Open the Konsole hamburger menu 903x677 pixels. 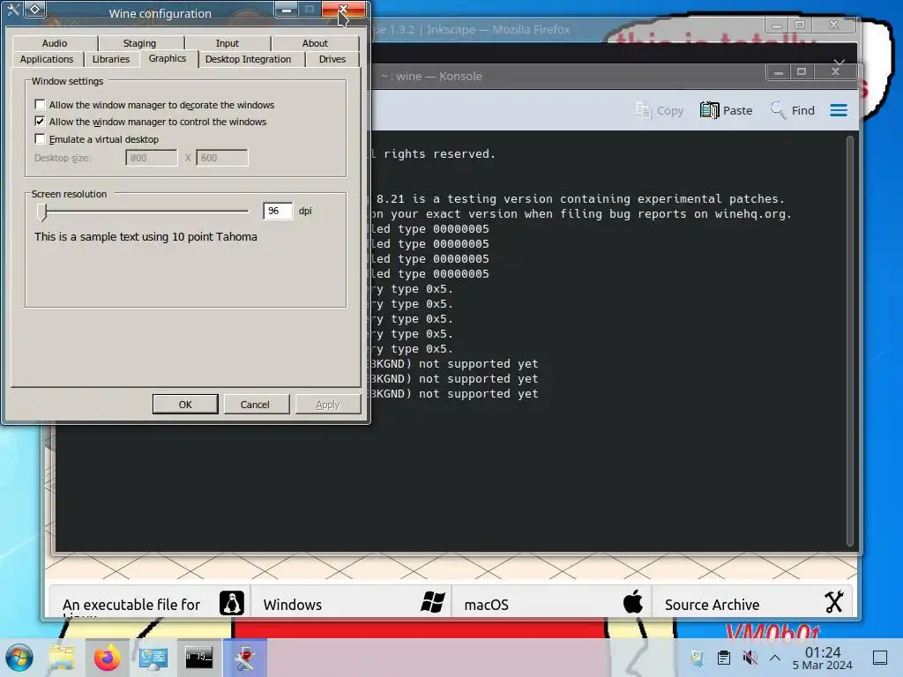point(839,110)
